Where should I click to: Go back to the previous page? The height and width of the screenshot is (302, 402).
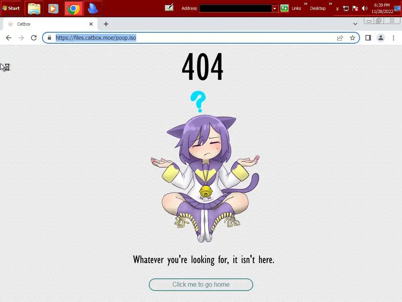tap(9, 38)
